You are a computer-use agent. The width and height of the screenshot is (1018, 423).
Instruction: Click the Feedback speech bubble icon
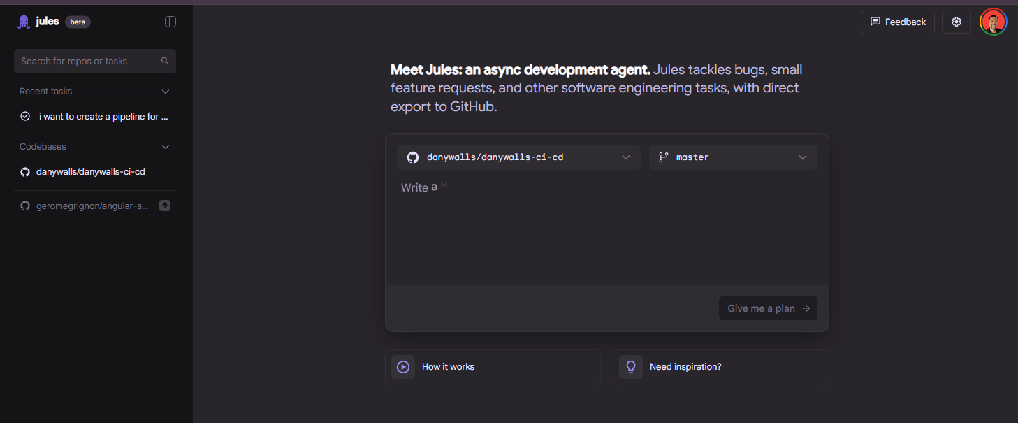coord(875,22)
